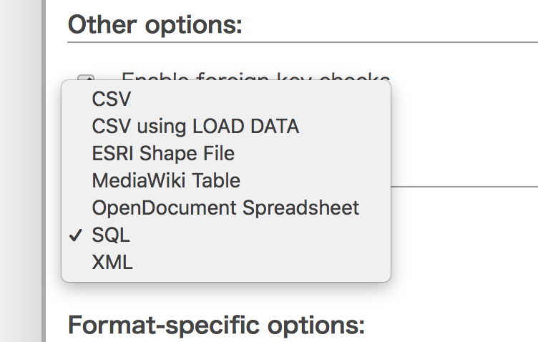This screenshot has height=342, width=538.
Task: Pick ESRI Shape File format
Action: coord(226,153)
